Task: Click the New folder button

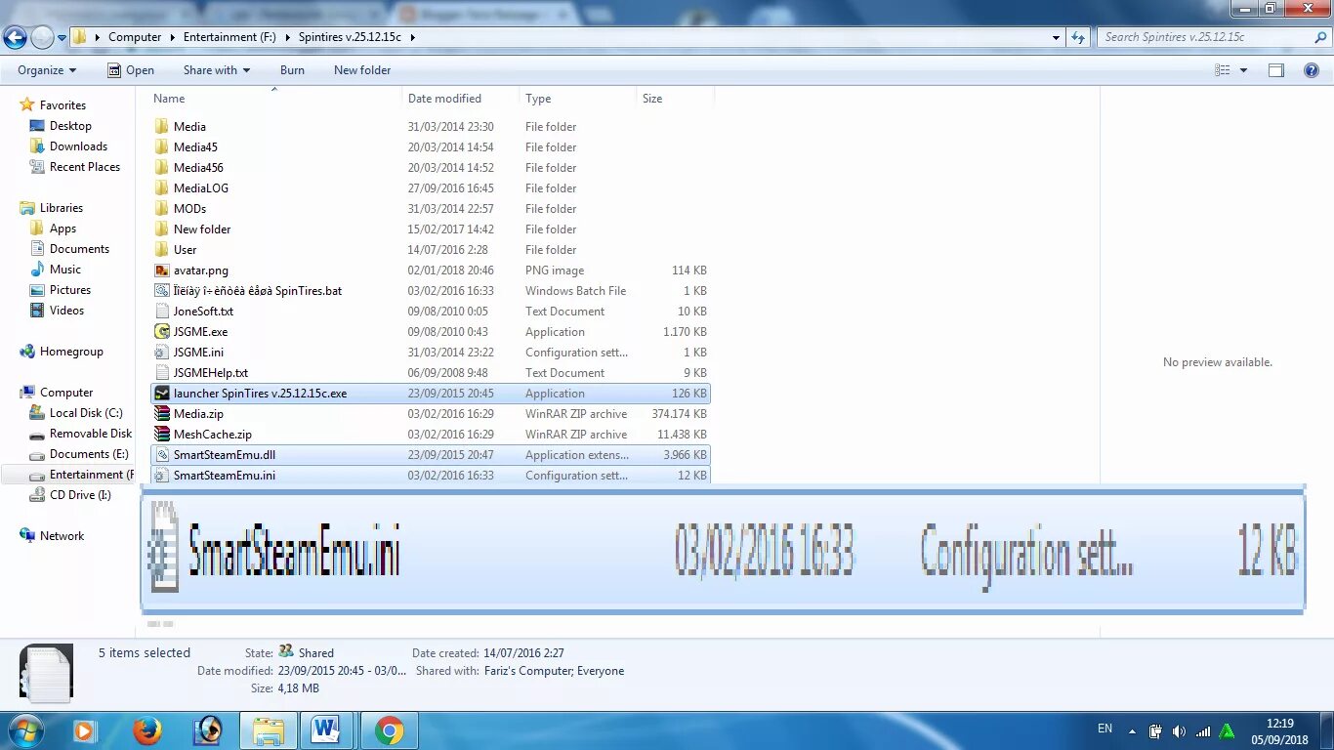Action: pos(361,69)
